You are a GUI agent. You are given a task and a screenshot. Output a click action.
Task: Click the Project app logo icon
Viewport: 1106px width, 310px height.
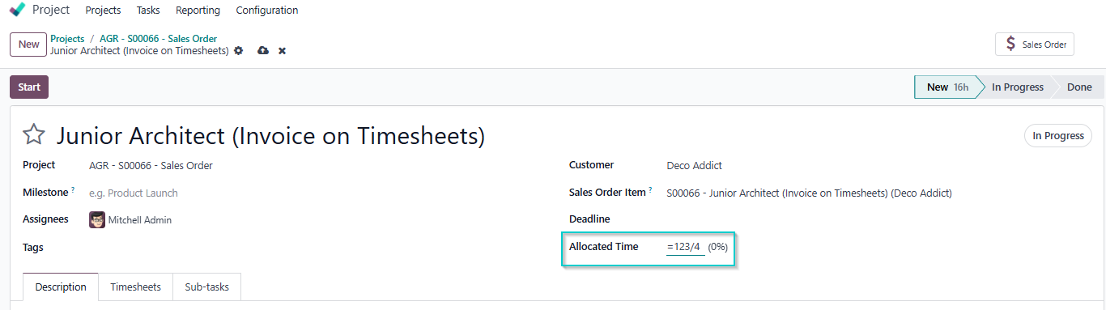(x=17, y=10)
